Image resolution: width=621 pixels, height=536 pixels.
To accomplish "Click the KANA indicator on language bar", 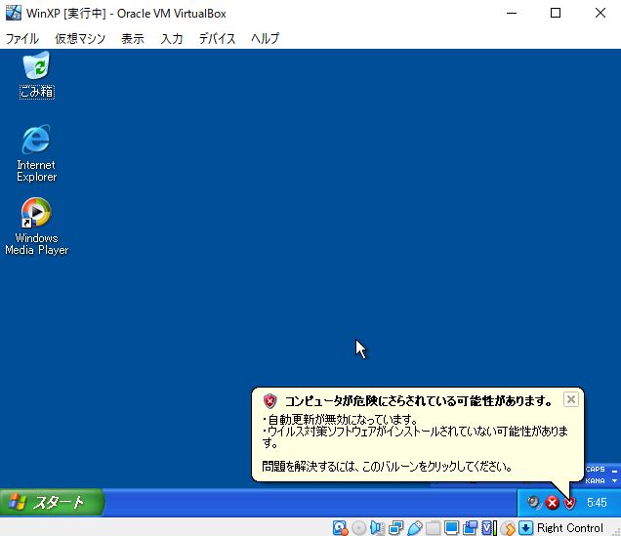I will [596, 481].
